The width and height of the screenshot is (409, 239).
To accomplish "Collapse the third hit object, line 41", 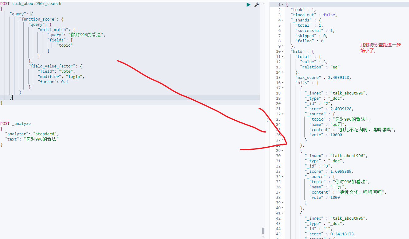I will (x=283, y=213).
